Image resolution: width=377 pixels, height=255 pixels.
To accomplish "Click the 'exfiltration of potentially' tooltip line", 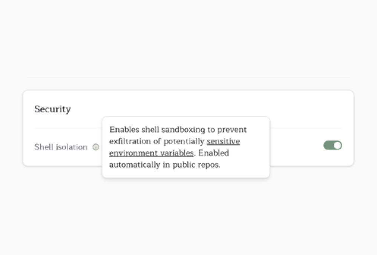I will [x=157, y=141].
